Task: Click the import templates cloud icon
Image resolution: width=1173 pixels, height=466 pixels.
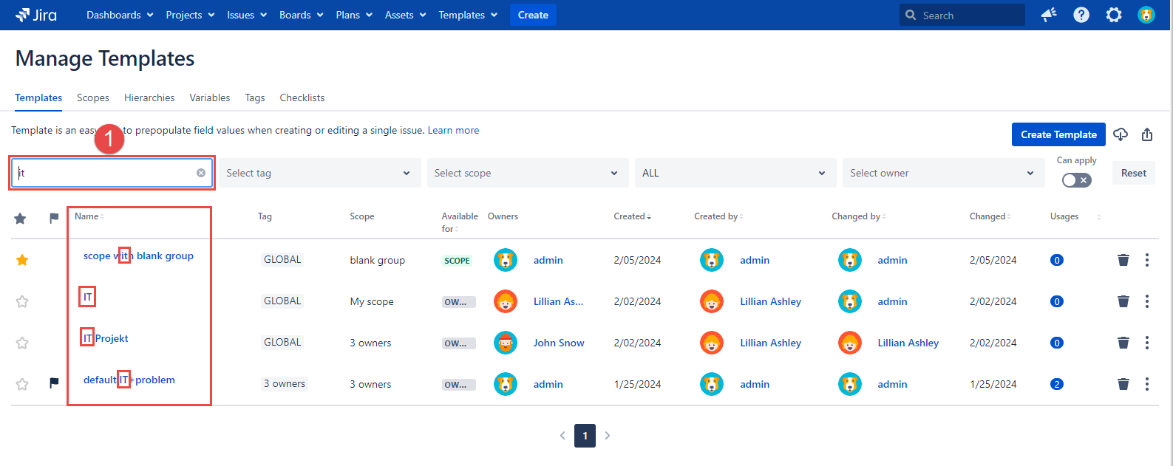Action: pos(1121,134)
